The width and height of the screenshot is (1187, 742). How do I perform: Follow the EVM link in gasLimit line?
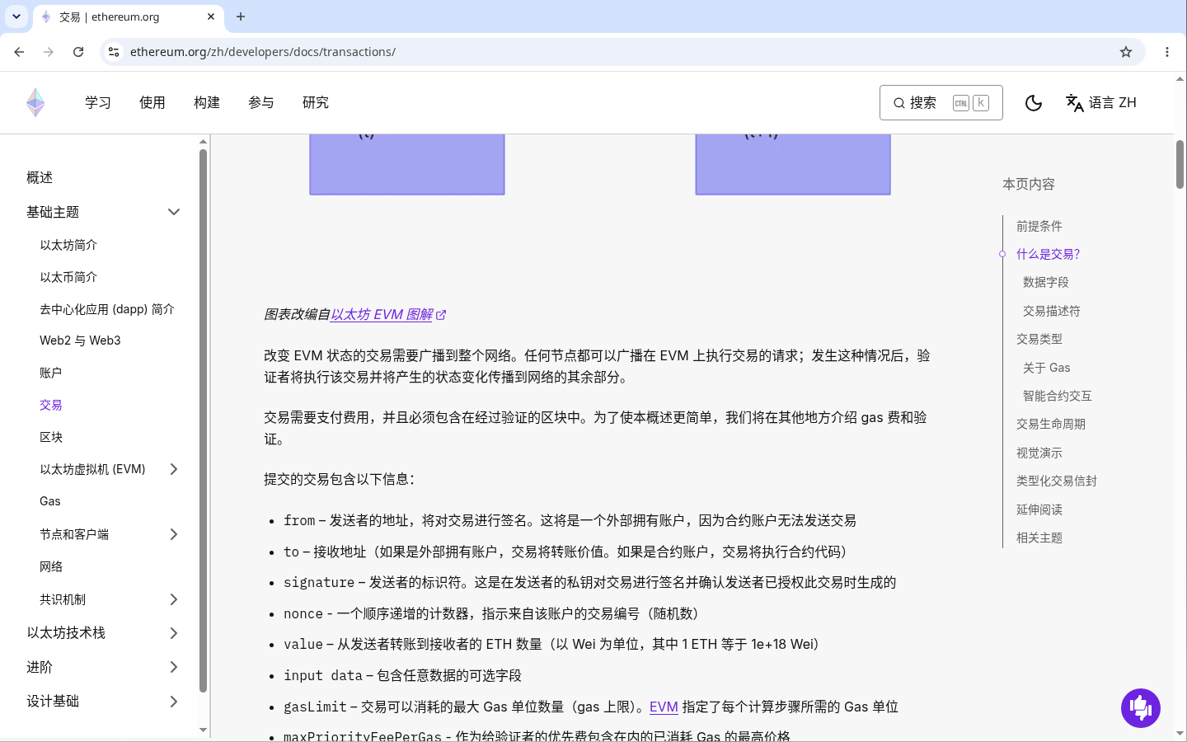coord(664,707)
